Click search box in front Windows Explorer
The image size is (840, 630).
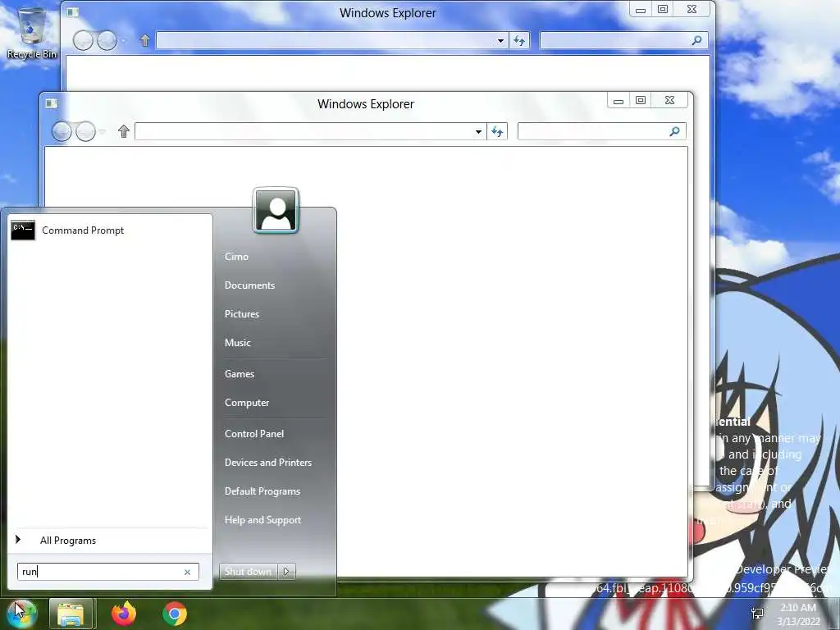592,131
